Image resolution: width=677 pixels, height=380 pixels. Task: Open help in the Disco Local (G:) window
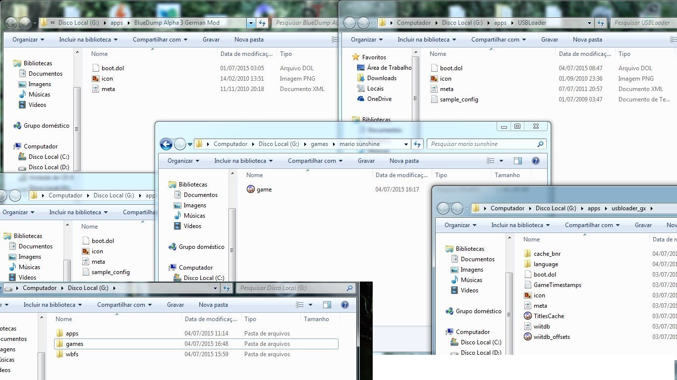coord(345,305)
